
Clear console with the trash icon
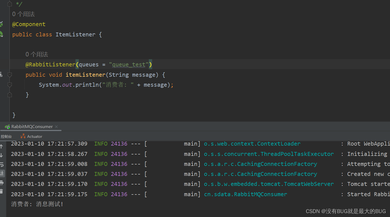tap(2, 191)
